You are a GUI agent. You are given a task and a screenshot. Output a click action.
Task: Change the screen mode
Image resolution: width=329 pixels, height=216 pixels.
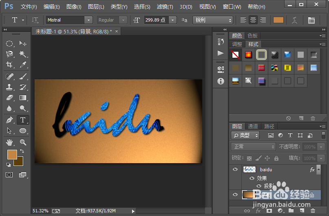(x=23, y=175)
